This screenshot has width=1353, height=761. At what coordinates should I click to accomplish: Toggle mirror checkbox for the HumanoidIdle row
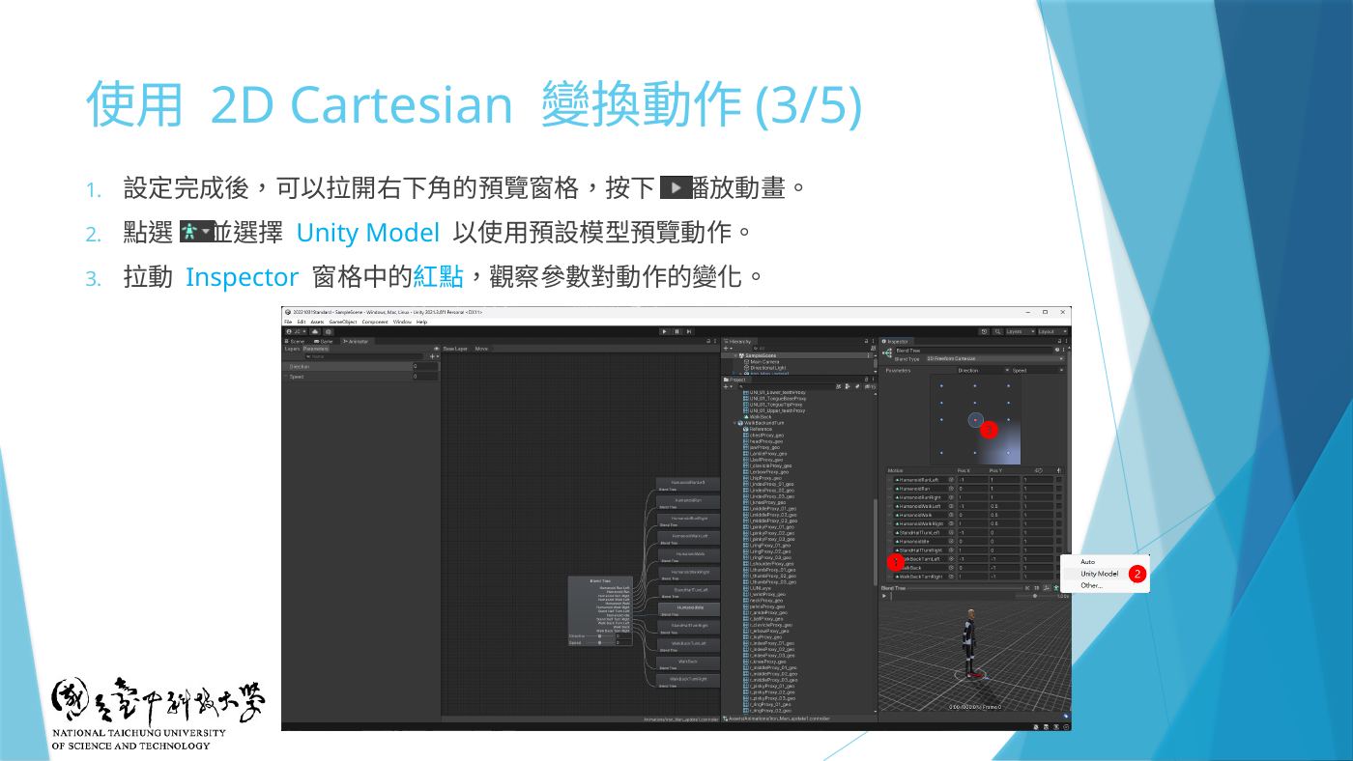(x=1059, y=541)
